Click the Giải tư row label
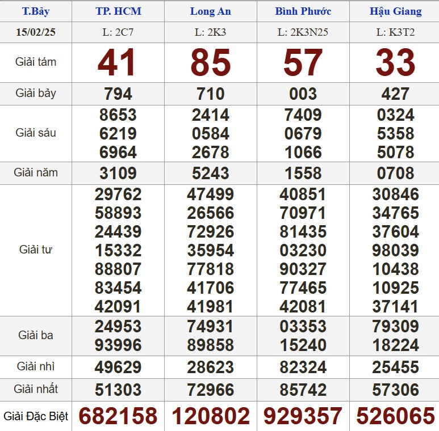This screenshot has height=431, width=439. pos(36,250)
